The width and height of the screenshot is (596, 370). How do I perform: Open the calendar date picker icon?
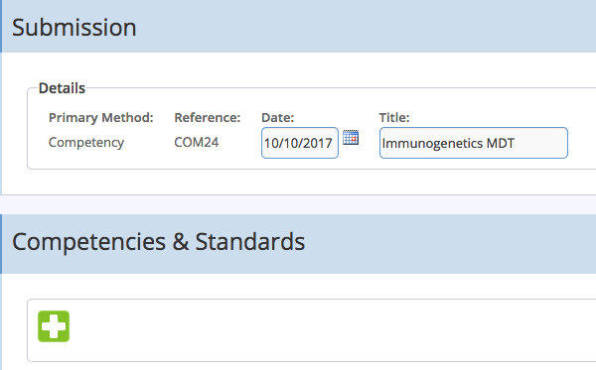tap(351, 137)
